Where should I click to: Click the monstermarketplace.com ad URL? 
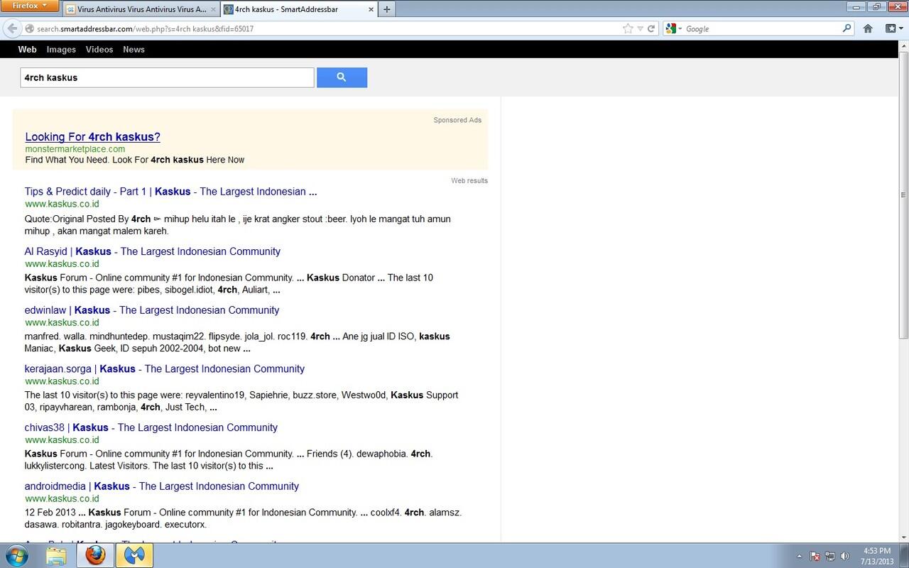[x=75, y=149]
